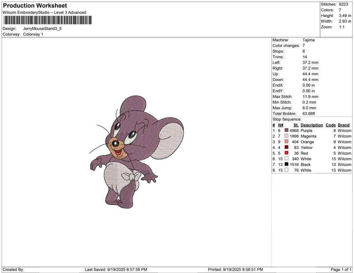Click the mouse embroidery design preview

(x=136, y=152)
